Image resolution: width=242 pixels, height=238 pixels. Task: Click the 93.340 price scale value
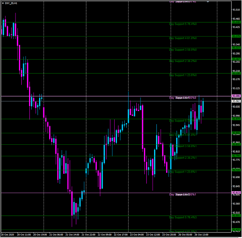[x=236, y=45]
